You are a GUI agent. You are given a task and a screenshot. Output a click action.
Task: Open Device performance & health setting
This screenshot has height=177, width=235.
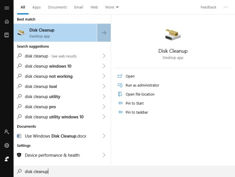62,155
